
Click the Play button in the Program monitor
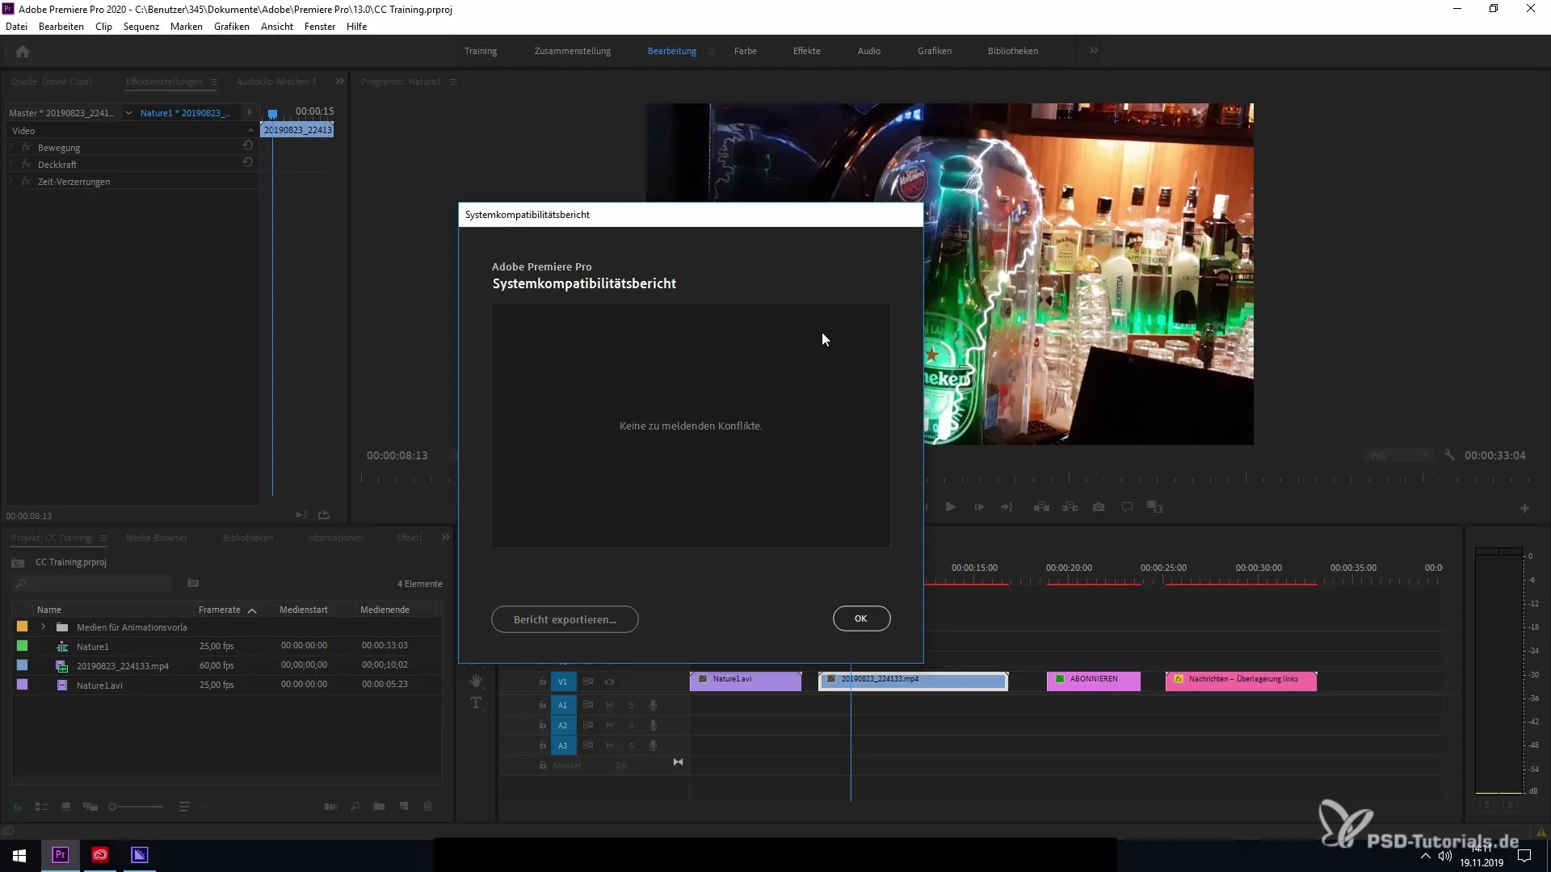coord(950,507)
